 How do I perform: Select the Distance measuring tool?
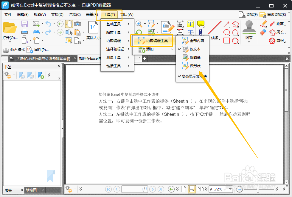pos(277,24)
